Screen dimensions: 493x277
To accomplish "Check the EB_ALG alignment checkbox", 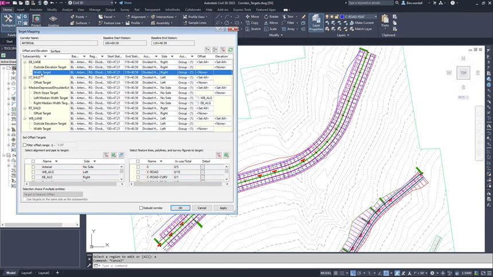I will [33, 177].
